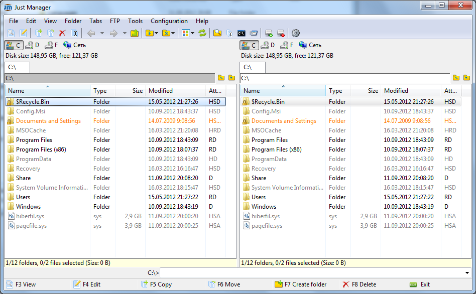Screen dimensions: 476x294
Task: Open forward history dropdown arrow
Action: (x=125, y=33)
